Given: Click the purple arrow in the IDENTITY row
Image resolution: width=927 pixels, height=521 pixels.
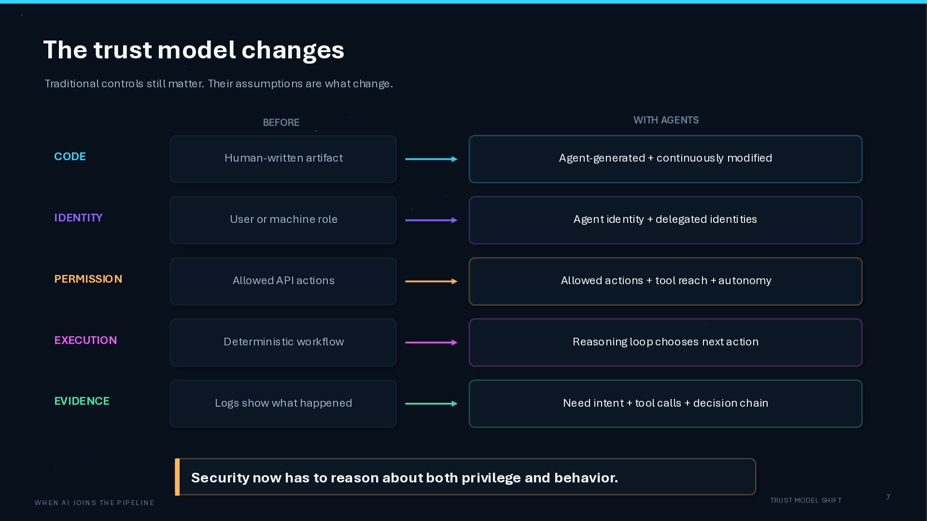Looking at the screenshot, I should 431,220.
